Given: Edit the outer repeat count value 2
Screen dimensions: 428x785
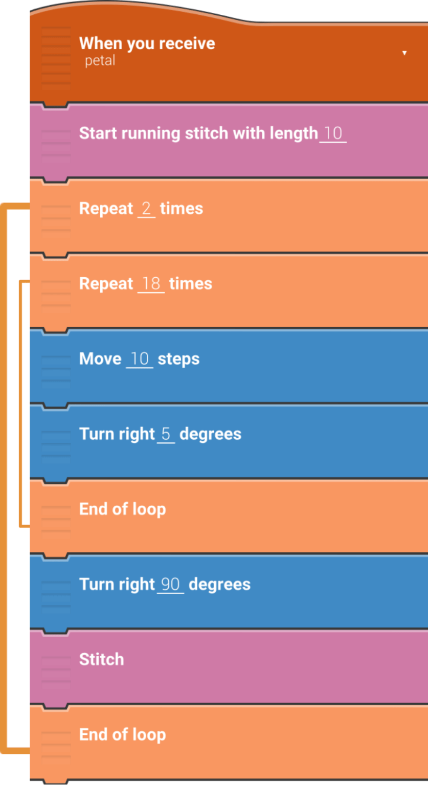Looking at the screenshot, I should tap(146, 209).
